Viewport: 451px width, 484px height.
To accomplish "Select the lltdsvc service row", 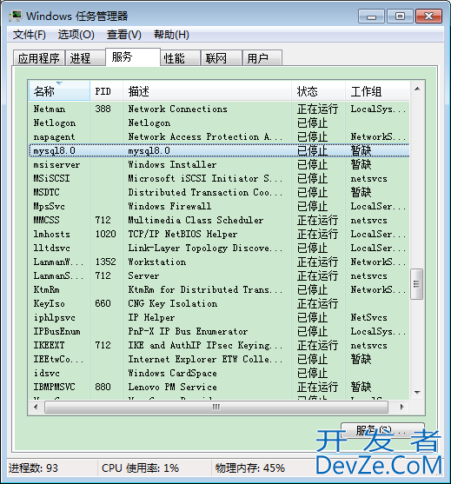I will click(x=219, y=248).
